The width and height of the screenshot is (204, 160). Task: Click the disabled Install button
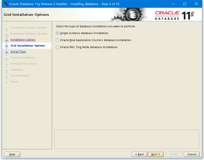174,154
